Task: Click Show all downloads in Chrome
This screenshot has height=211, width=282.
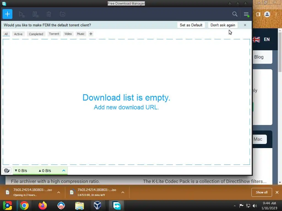Action: (262, 192)
